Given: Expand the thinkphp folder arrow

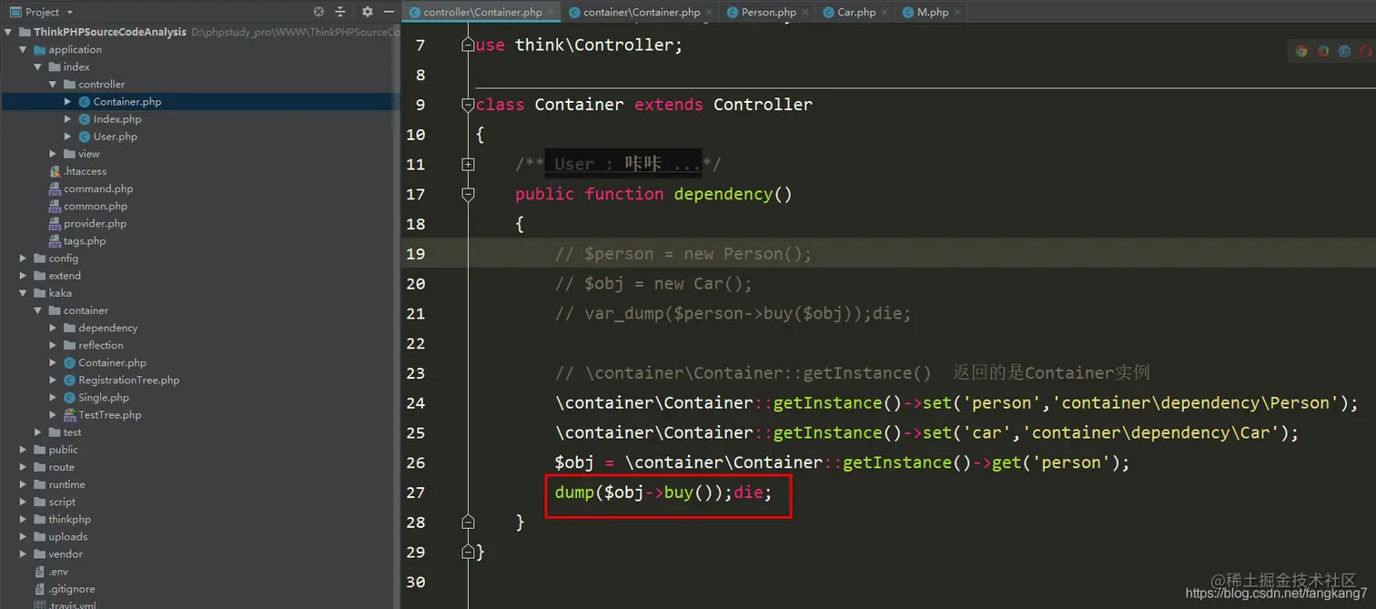Looking at the screenshot, I should pyautogui.click(x=23, y=519).
